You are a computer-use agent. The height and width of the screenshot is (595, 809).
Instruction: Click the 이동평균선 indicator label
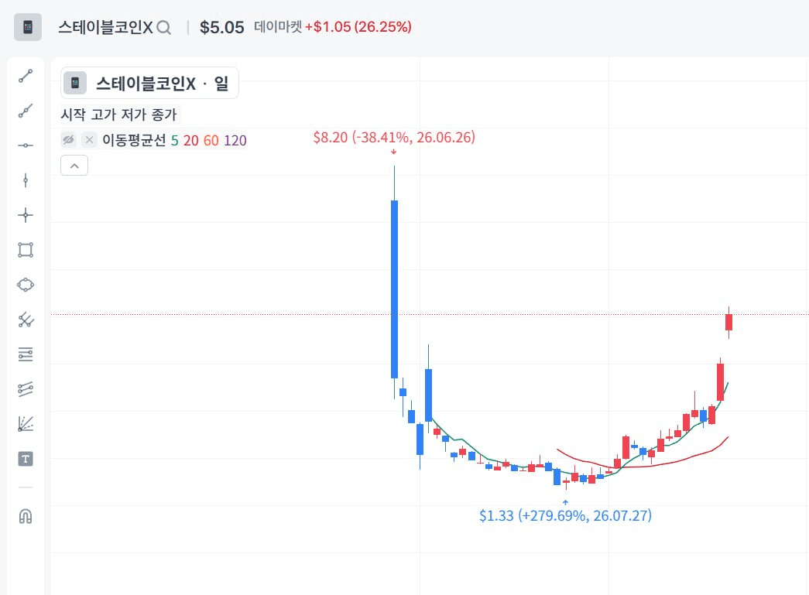pos(134,140)
